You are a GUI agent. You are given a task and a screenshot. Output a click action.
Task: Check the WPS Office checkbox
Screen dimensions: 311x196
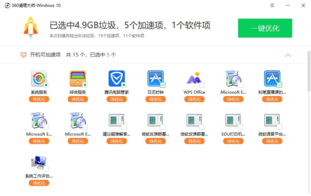pos(202,85)
